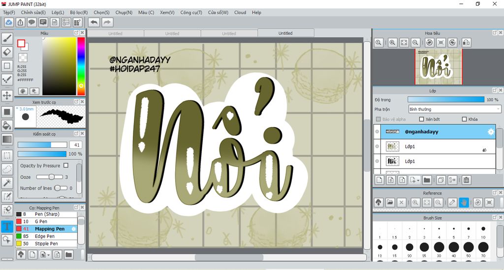Screen dimensions: 504x270
Task: Select the Eraser tool
Action: point(7,52)
